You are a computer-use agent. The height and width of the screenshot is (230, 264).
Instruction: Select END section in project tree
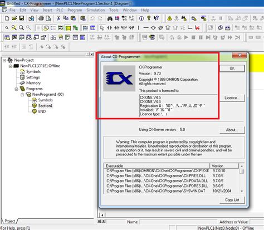click(42, 111)
